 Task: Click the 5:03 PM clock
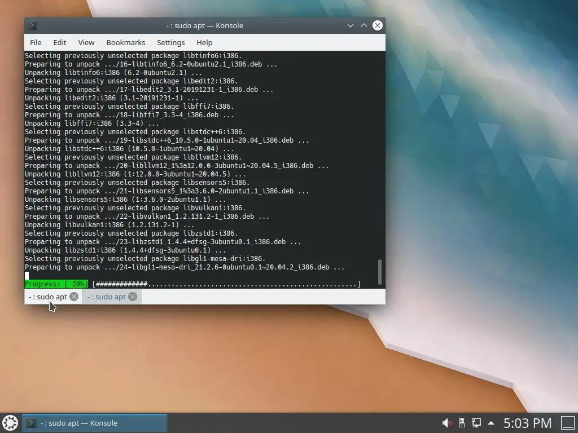pos(528,423)
